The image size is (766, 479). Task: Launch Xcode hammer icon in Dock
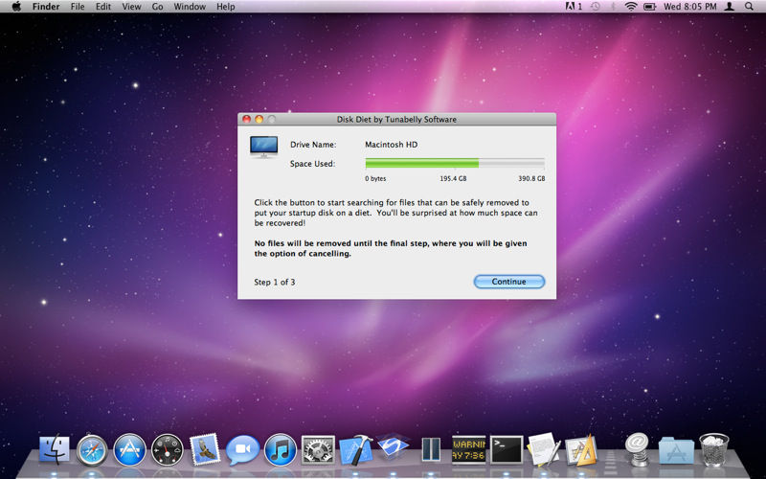[x=355, y=449]
